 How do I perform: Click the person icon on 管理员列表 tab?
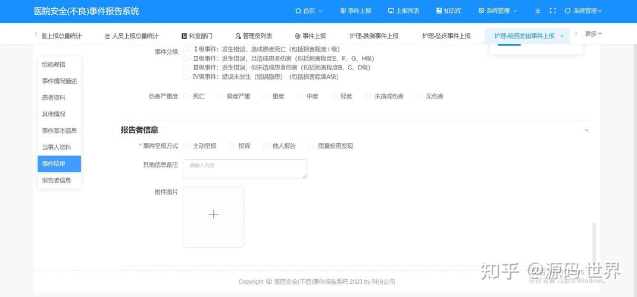[238, 36]
